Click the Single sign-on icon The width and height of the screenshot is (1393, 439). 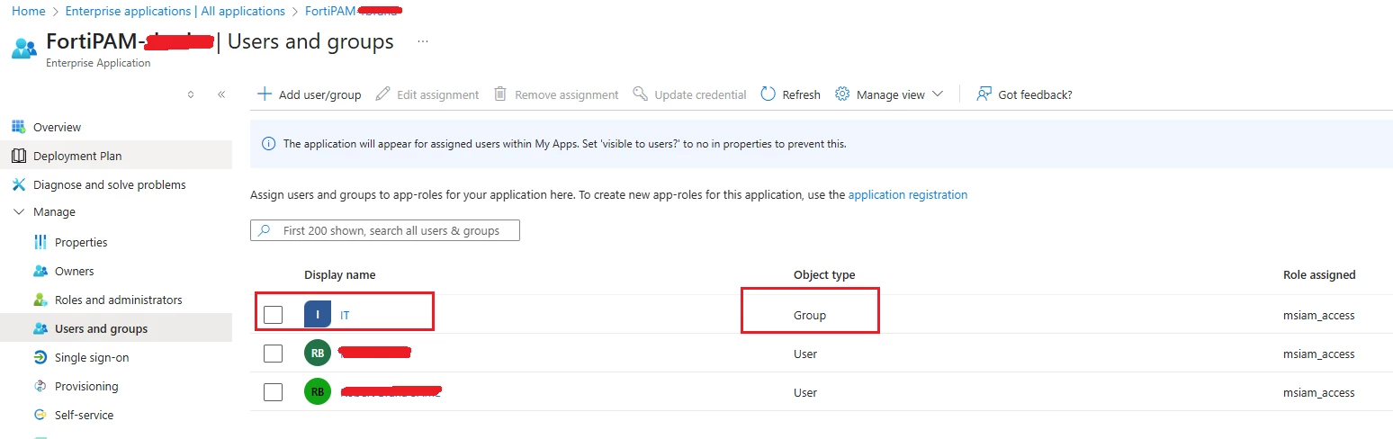[x=40, y=357]
